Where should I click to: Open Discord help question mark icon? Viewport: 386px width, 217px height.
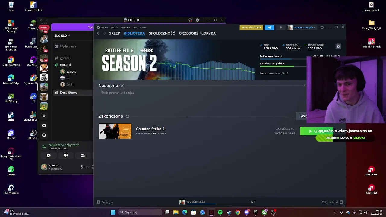pos(197,20)
